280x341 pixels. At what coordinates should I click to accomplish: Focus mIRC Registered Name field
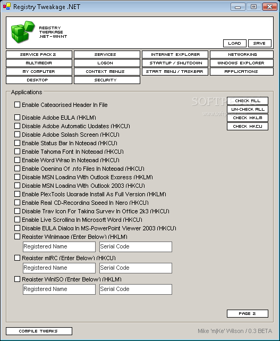coord(59,268)
